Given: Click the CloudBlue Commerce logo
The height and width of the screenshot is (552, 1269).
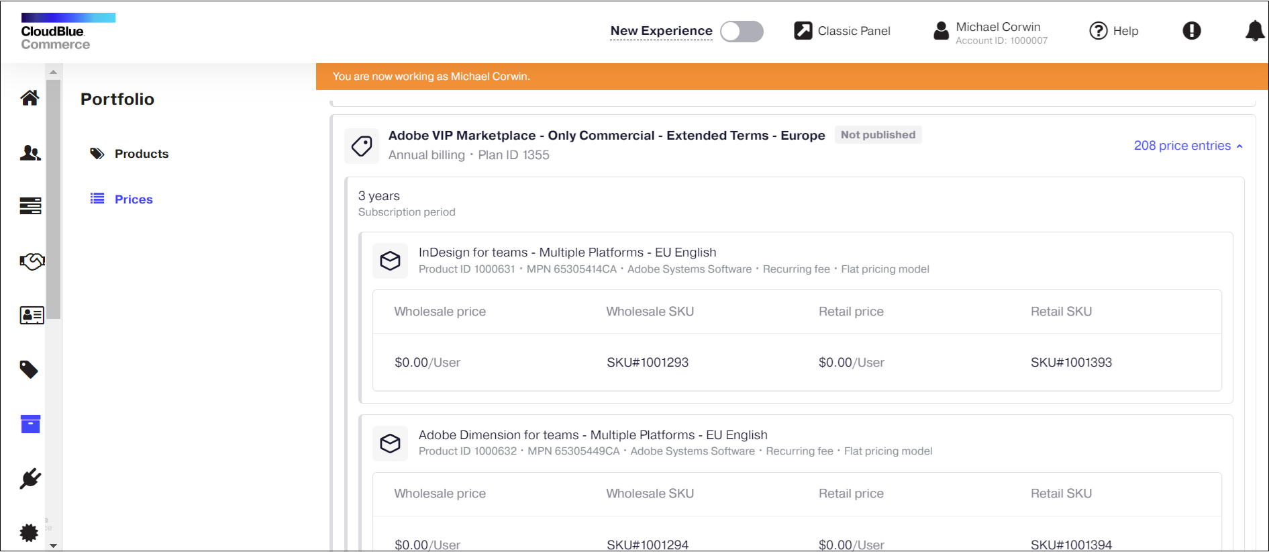Looking at the screenshot, I should click(x=68, y=32).
